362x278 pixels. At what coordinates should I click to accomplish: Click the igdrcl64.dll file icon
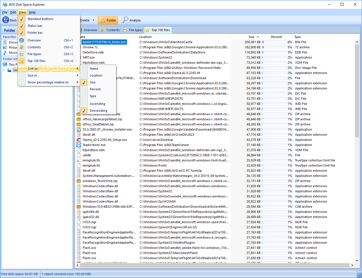point(79,212)
